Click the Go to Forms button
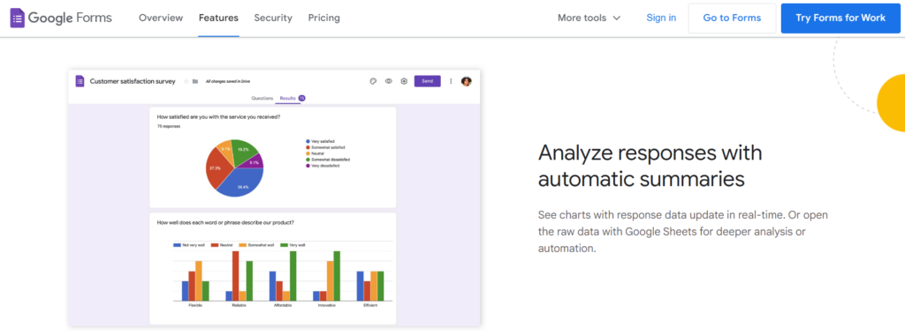905x335 pixels. click(732, 18)
